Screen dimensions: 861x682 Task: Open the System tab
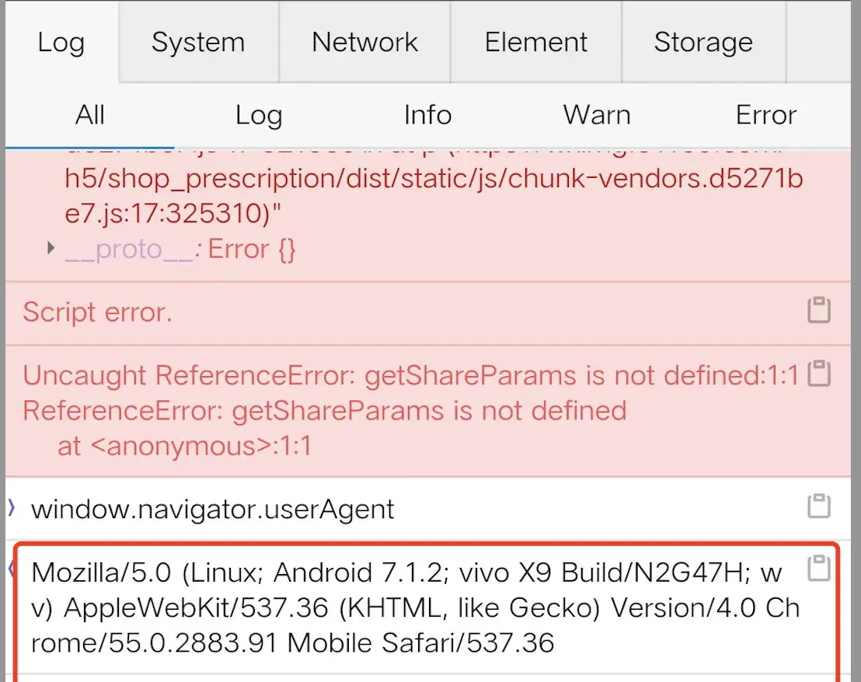pos(198,43)
